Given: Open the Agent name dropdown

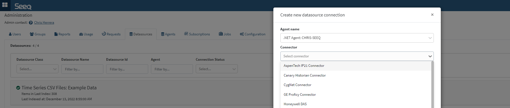Looking at the screenshot, I should click(357, 38).
